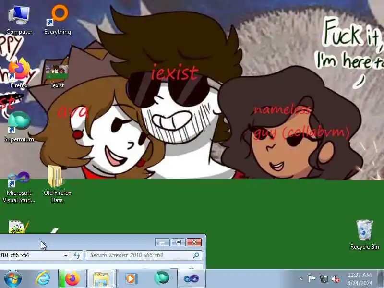The height and width of the screenshot is (288, 384).
Task: Close the Explorer window
Action: coord(194,242)
